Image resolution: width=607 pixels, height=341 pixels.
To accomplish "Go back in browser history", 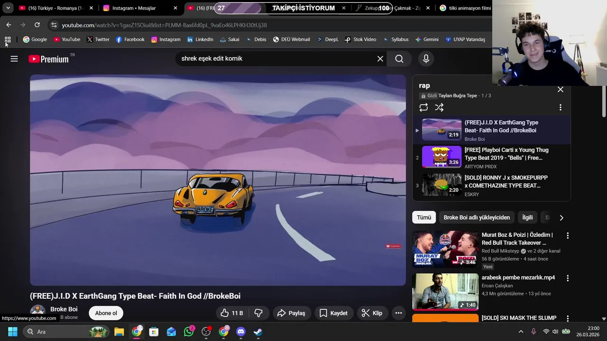I will [x=9, y=25].
